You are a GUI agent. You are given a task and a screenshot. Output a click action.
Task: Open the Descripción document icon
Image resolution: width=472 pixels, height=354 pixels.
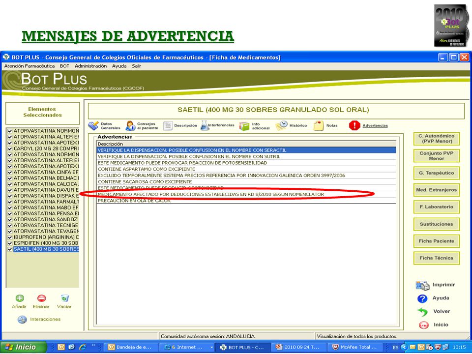168,125
